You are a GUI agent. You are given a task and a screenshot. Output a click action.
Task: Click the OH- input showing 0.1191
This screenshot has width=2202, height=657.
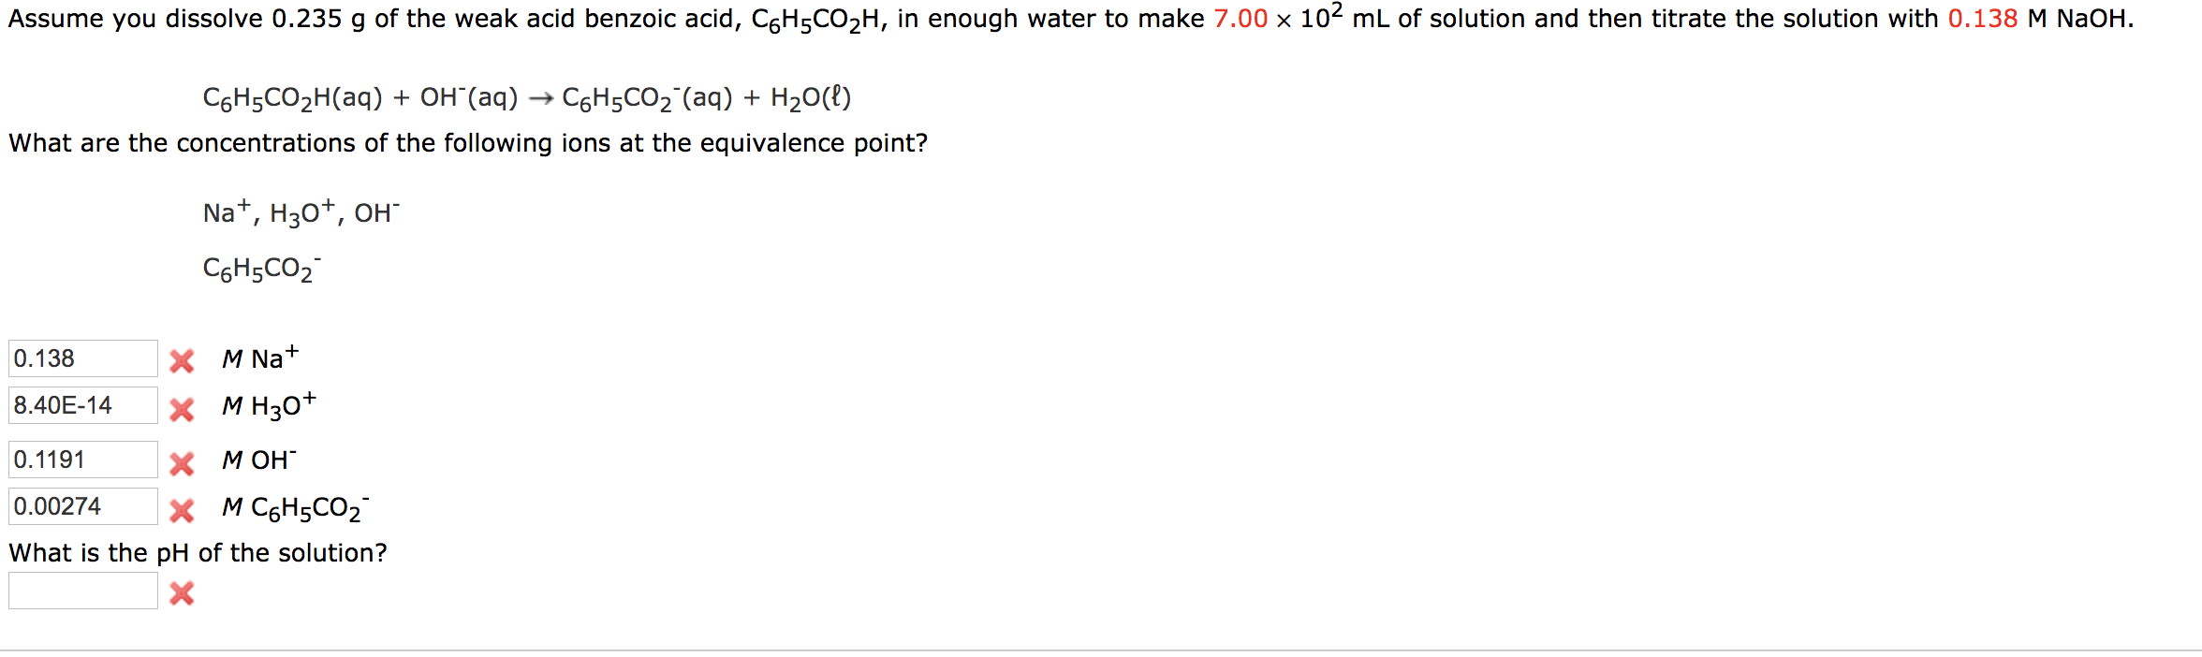pos(82,459)
